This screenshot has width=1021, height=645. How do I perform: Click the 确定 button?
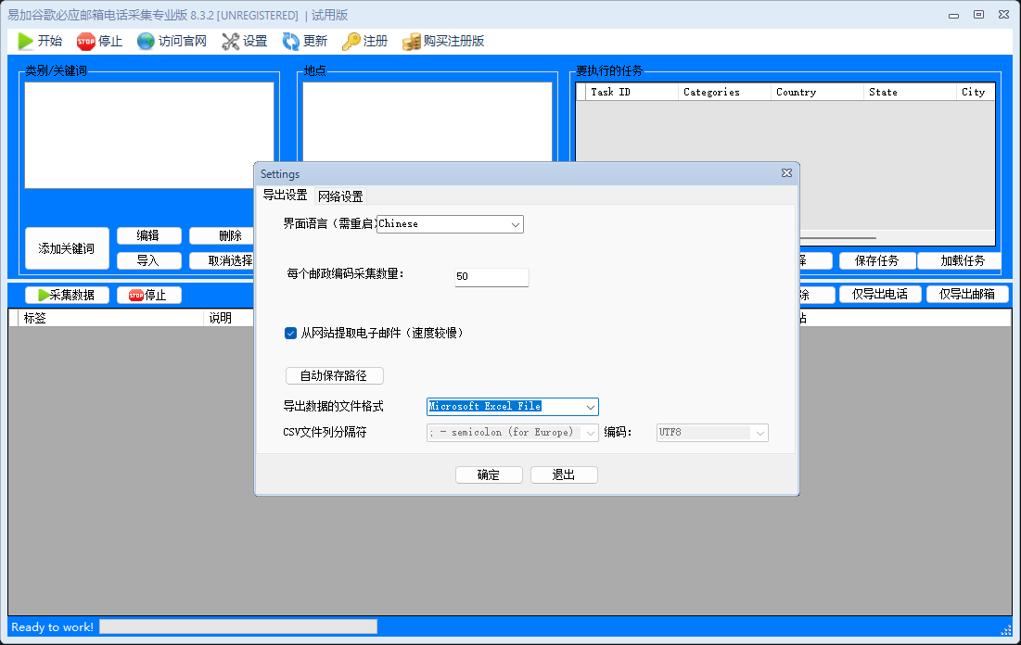tap(489, 475)
